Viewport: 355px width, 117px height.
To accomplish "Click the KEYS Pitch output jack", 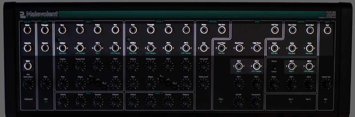I will [x=27, y=30].
